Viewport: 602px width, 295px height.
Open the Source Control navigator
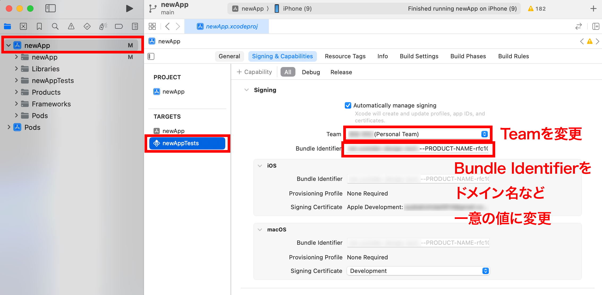click(23, 26)
